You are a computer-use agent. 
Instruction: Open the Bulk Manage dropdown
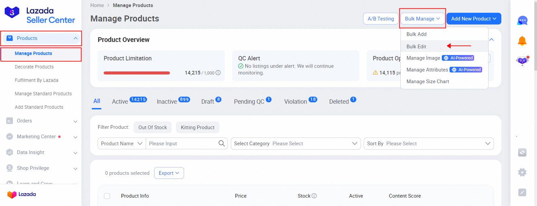(x=423, y=19)
